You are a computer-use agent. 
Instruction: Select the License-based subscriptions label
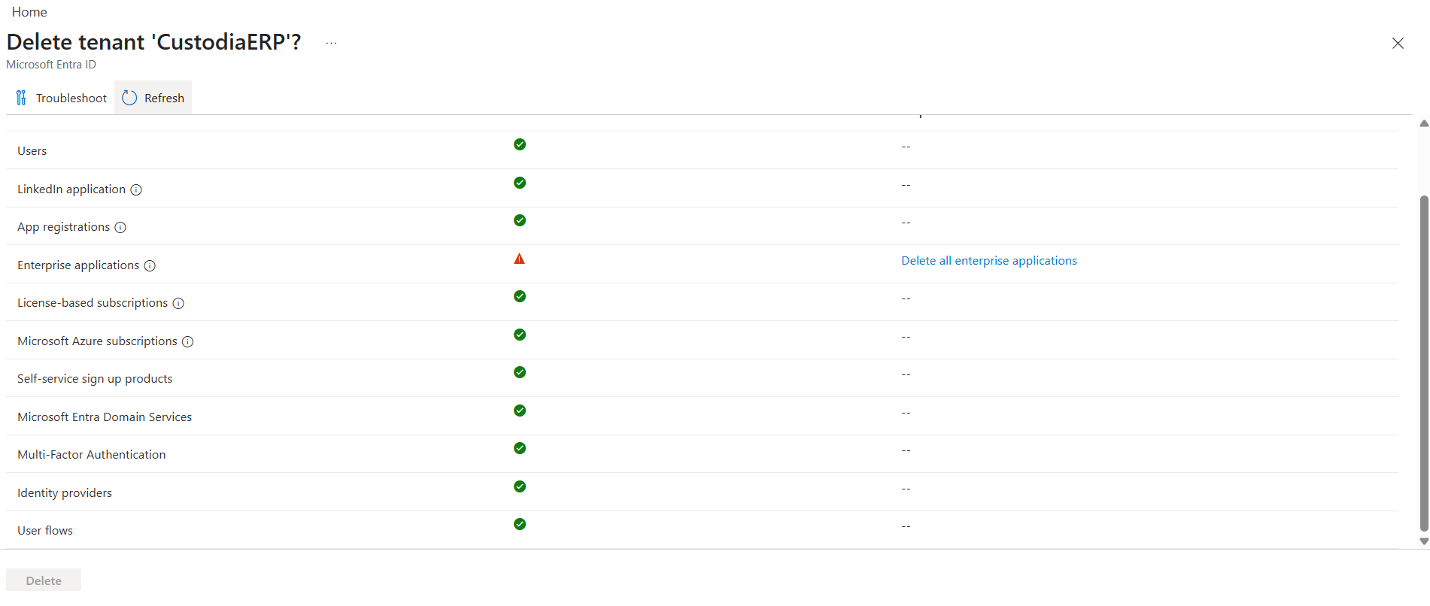[93, 303]
